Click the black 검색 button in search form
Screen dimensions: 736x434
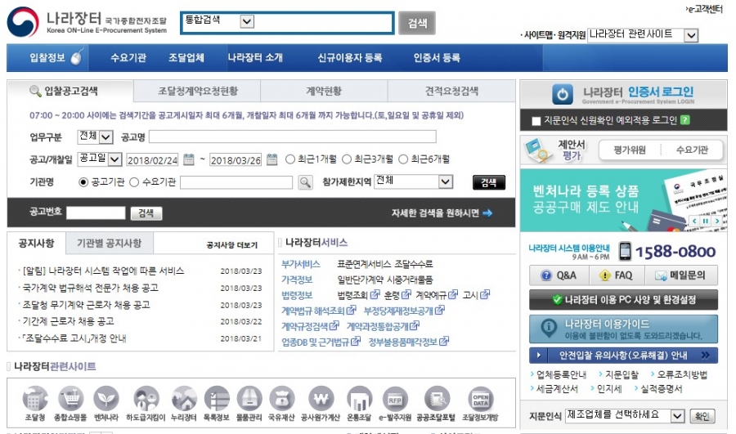[489, 182]
